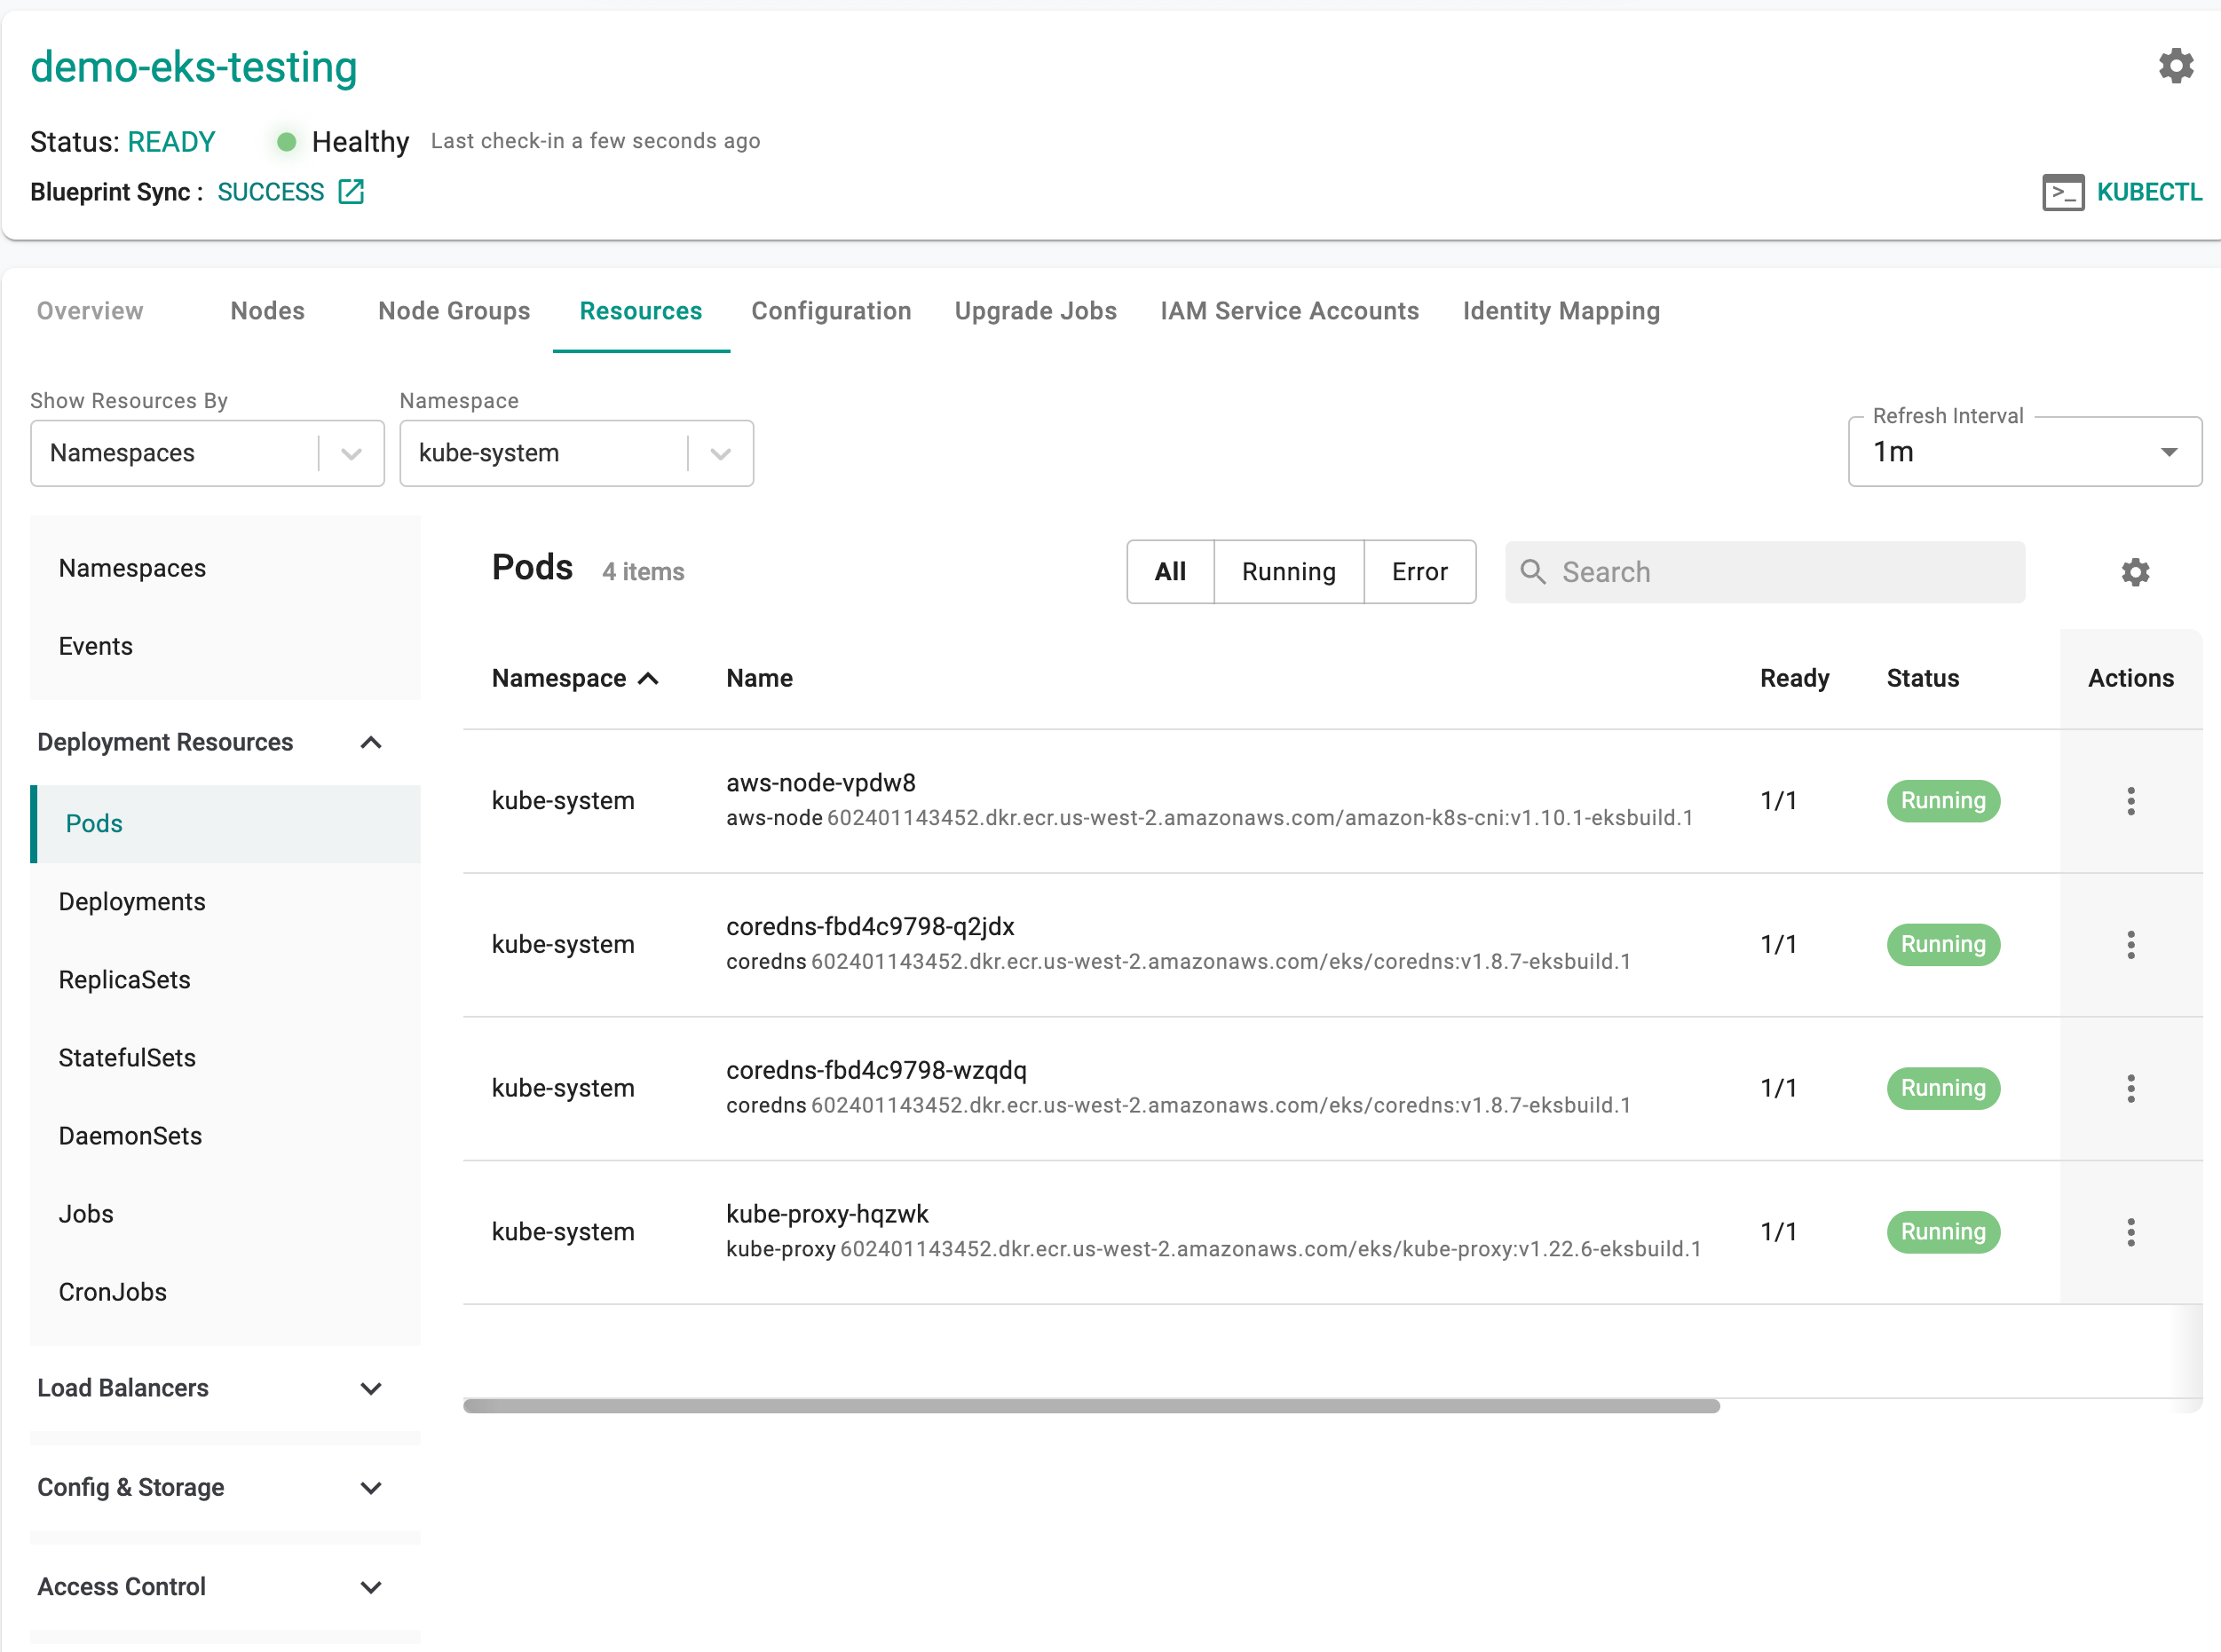
Task: Open the Identity Mapping tab
Action: [1561, 311]
